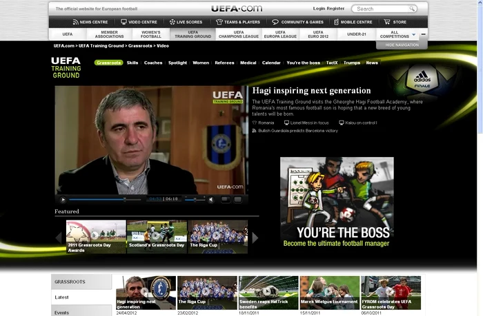
Task: Click the You're the Boss banner
Action: click(x=337, y=202)
